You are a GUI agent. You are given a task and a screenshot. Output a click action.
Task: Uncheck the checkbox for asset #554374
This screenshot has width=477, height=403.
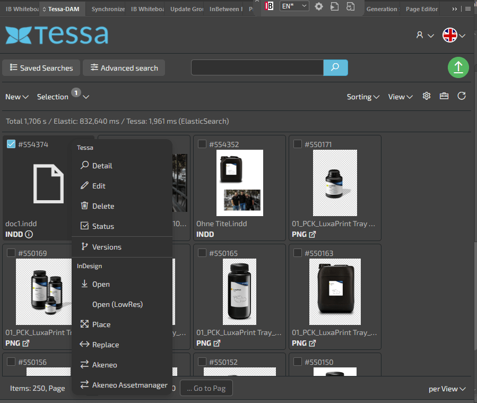[x=11, y=144]
